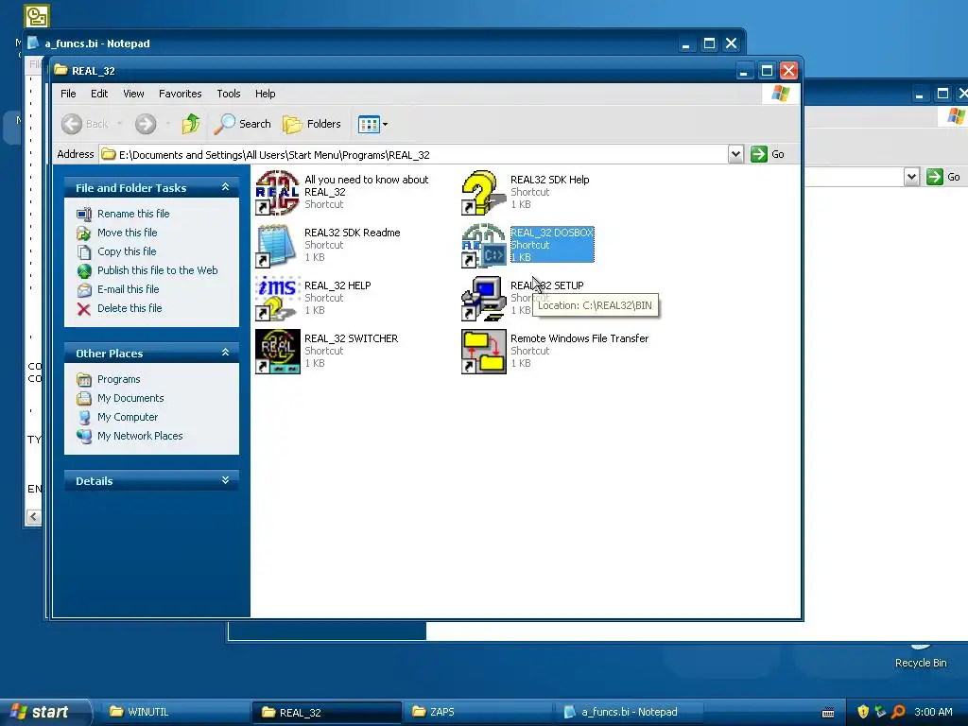Switch to ZAPS taskbar button

point(476,712)
